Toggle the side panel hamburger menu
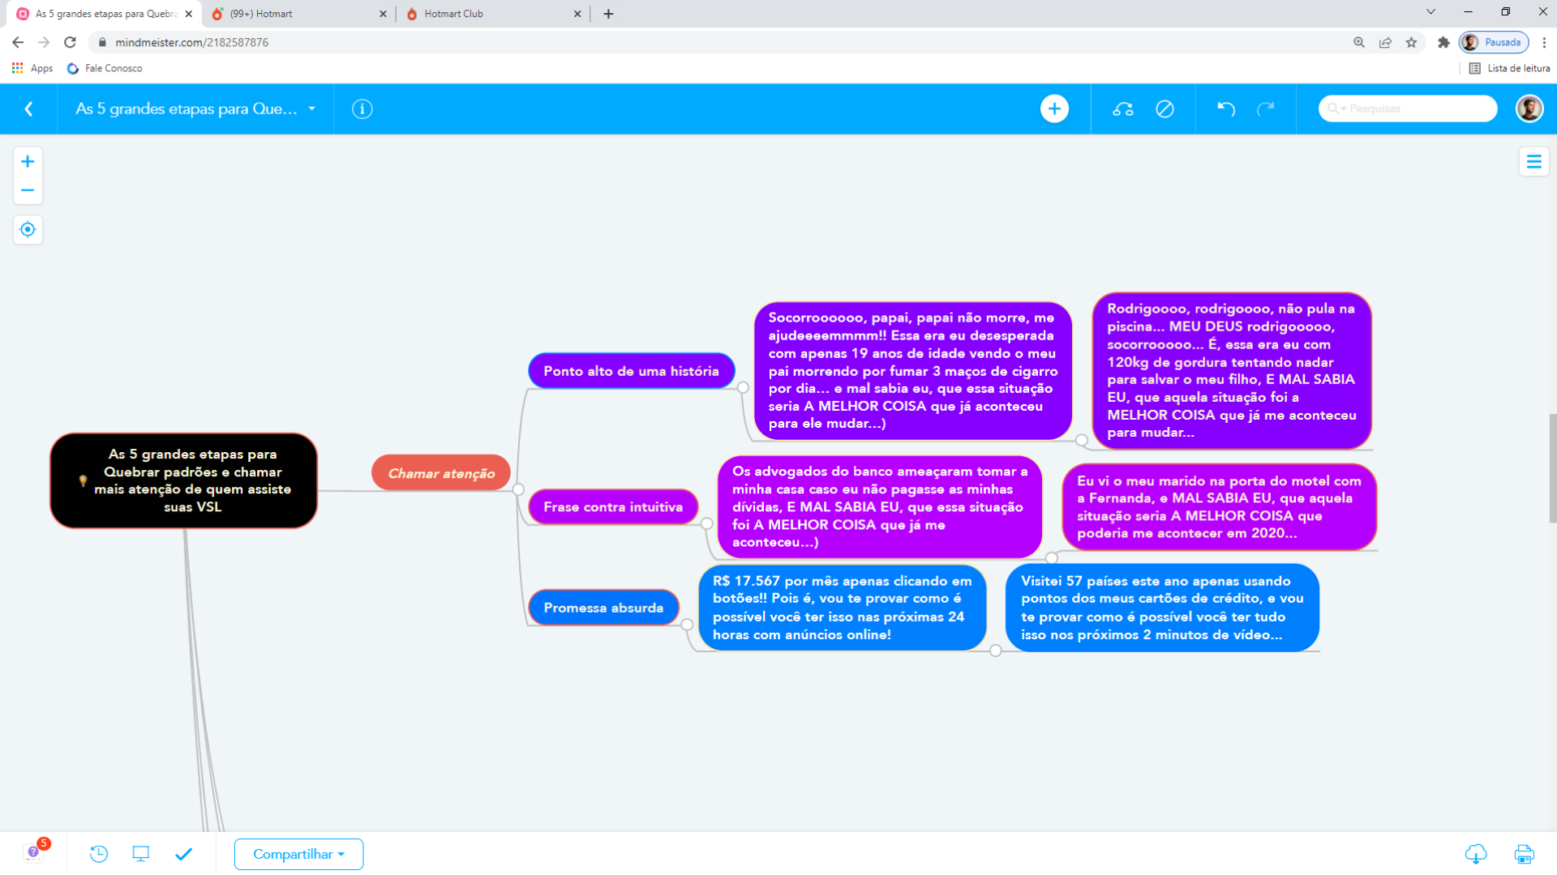 1533,162
